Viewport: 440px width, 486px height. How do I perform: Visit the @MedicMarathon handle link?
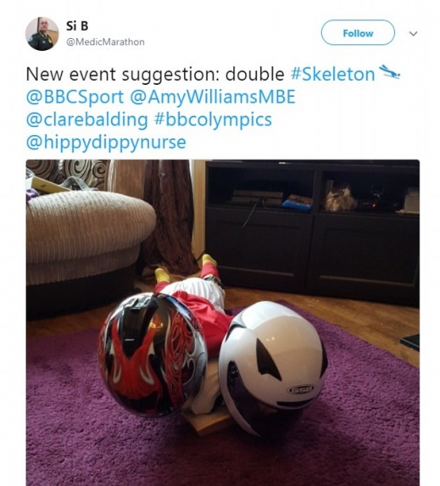[105, 42]
